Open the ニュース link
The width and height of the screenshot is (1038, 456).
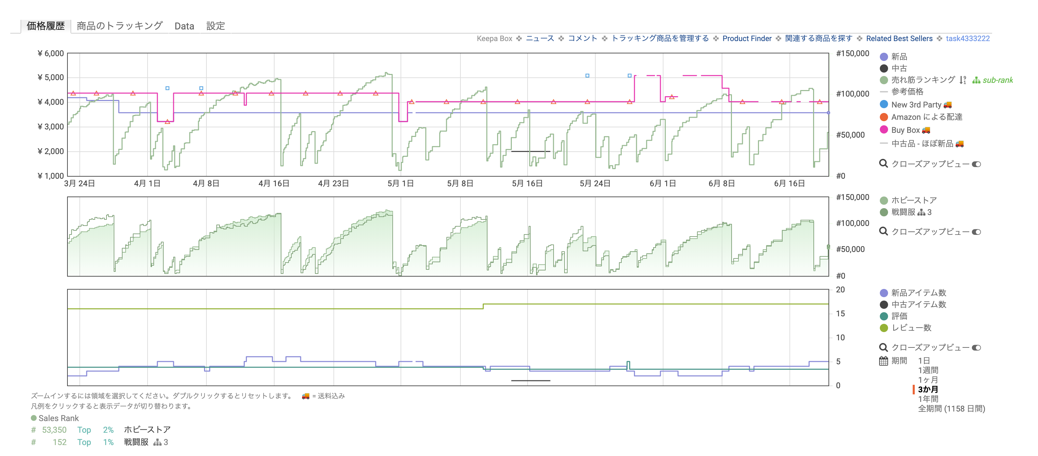coord(540,38)
